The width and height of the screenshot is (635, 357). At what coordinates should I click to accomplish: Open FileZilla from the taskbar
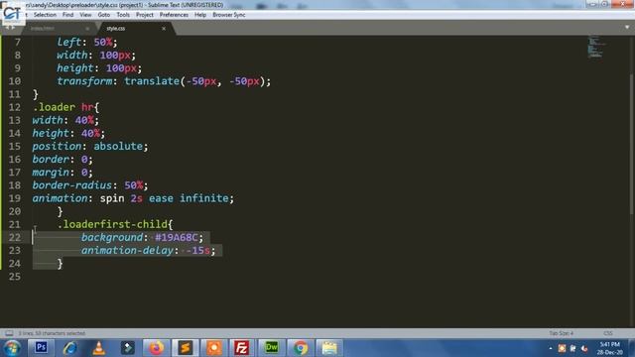[242, 348]
